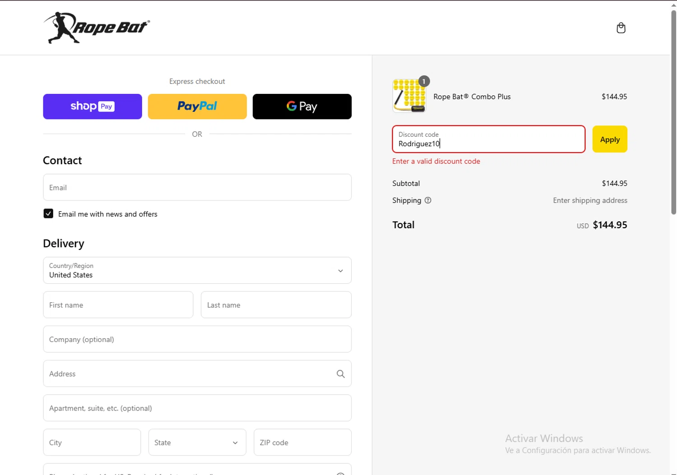This screenshot has width=677, height=475.
Task: Click the 'Enter shipping address' text
Action: click(x=590, y=200)
